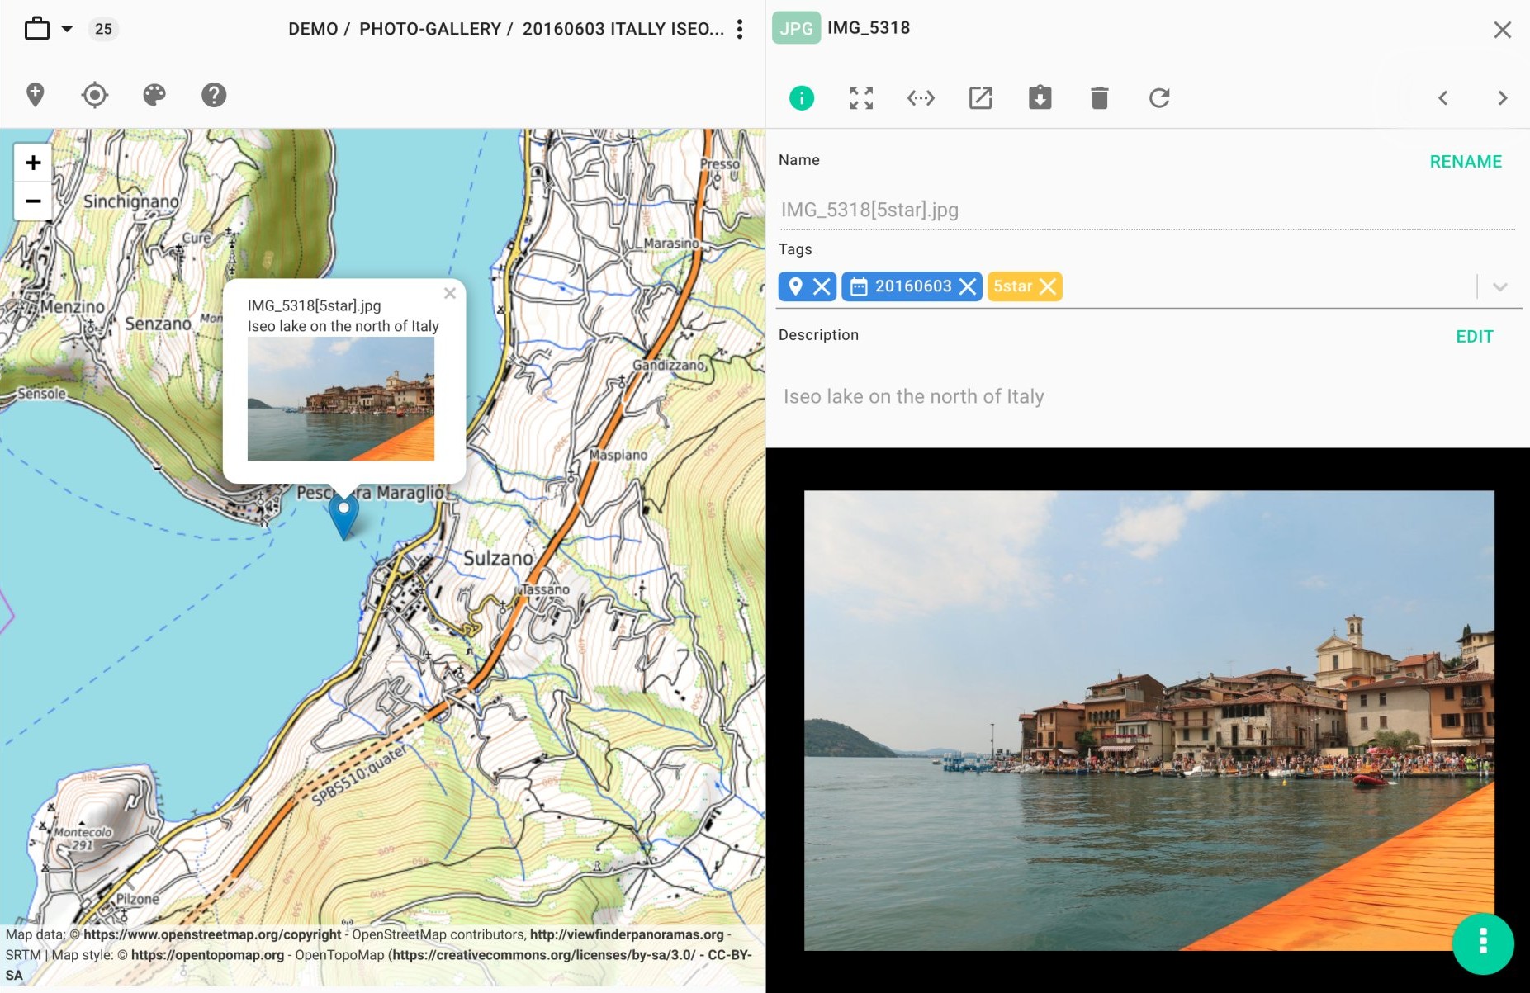1530x993 pixels.
Task: Open the help question mark icon
Action: pyautogui.click(x=214, y=95)
